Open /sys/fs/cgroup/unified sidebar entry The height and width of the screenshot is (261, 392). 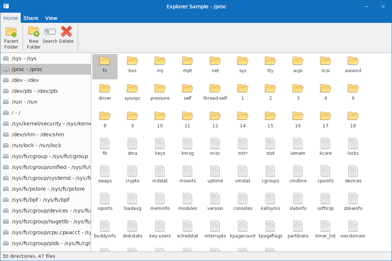point(45,167)
